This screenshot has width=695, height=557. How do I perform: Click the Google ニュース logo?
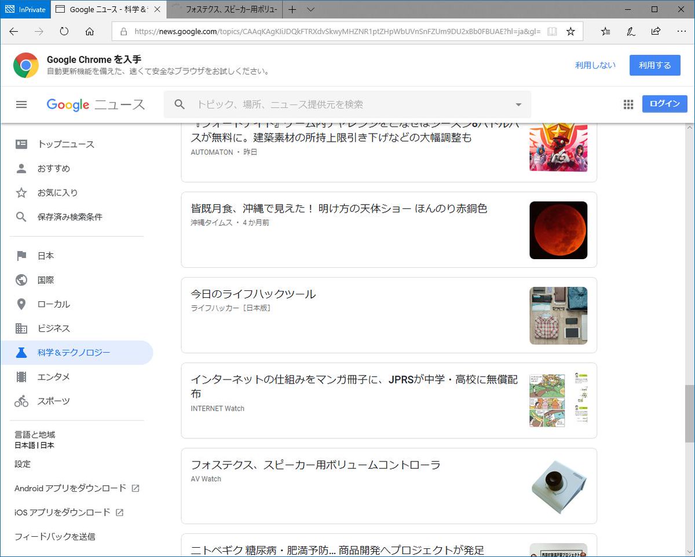pyautogui.click(x=96, y=105)
